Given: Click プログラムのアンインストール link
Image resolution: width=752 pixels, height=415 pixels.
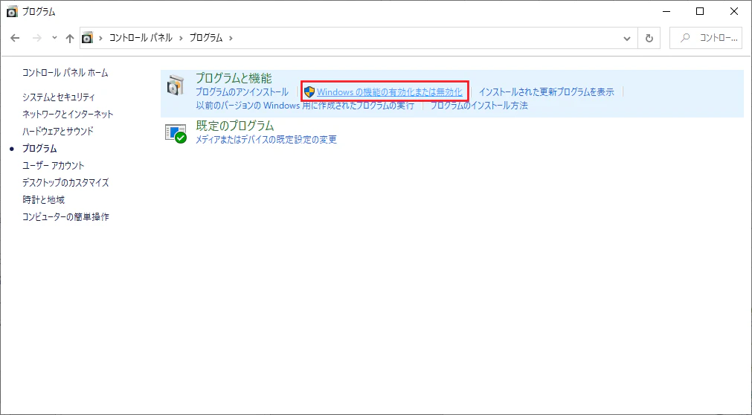Looking at the screenshot, I should [242, 91].
